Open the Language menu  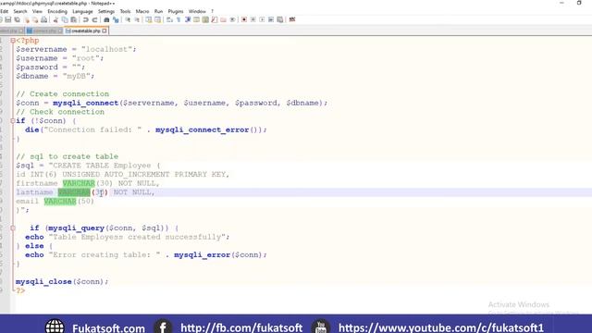pos(82,12)
